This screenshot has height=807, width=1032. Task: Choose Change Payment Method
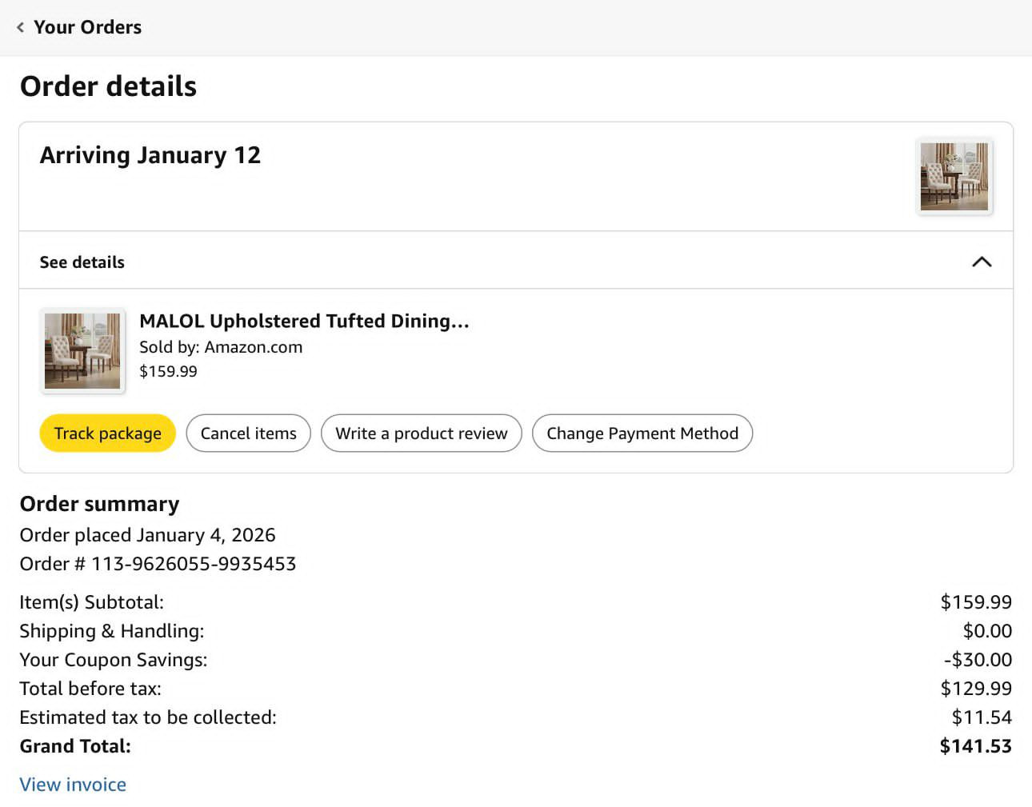tap(642, 433)
